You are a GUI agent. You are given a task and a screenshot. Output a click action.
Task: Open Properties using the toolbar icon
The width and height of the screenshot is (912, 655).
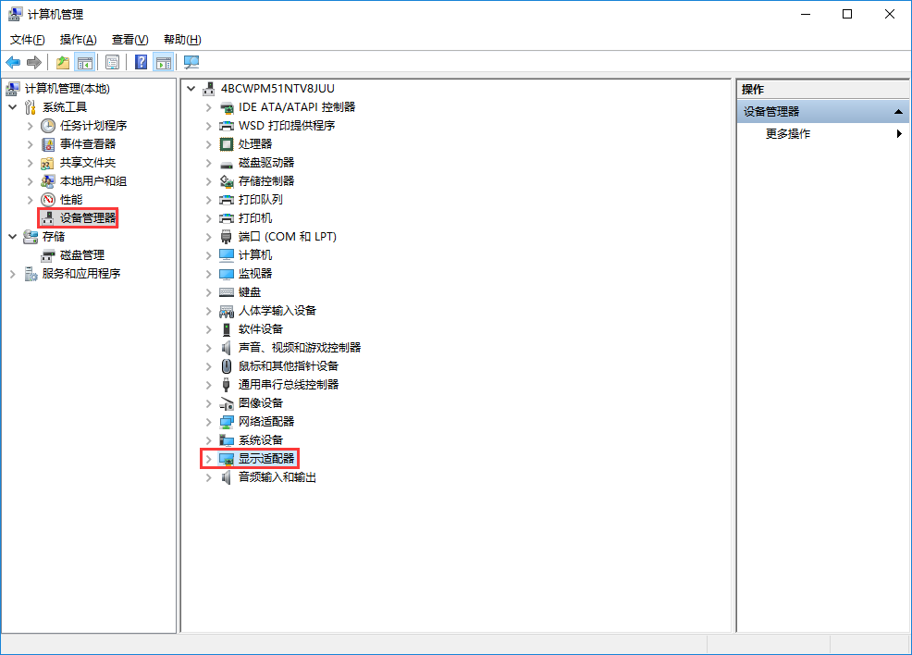pyautogui.click(x=112, y=62)
